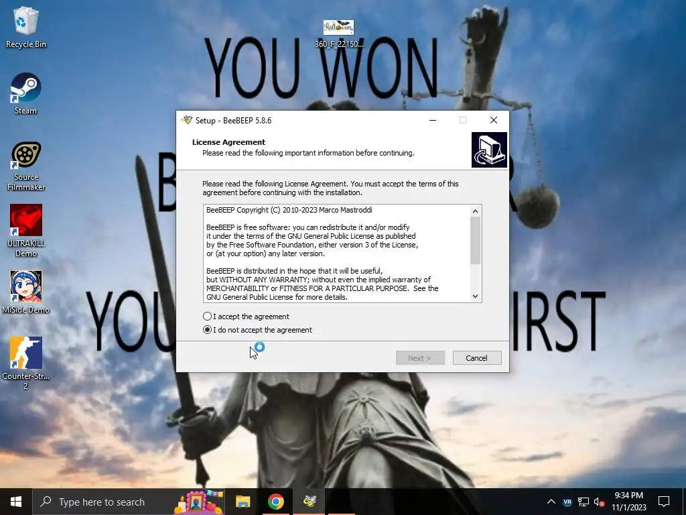Open the network tray icon
686x515 pixels.
584,502
